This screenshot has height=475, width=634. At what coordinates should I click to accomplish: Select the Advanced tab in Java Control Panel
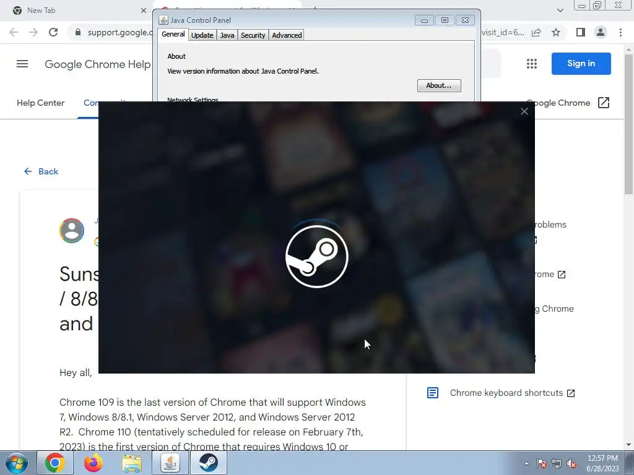click(x=287, y=35)
